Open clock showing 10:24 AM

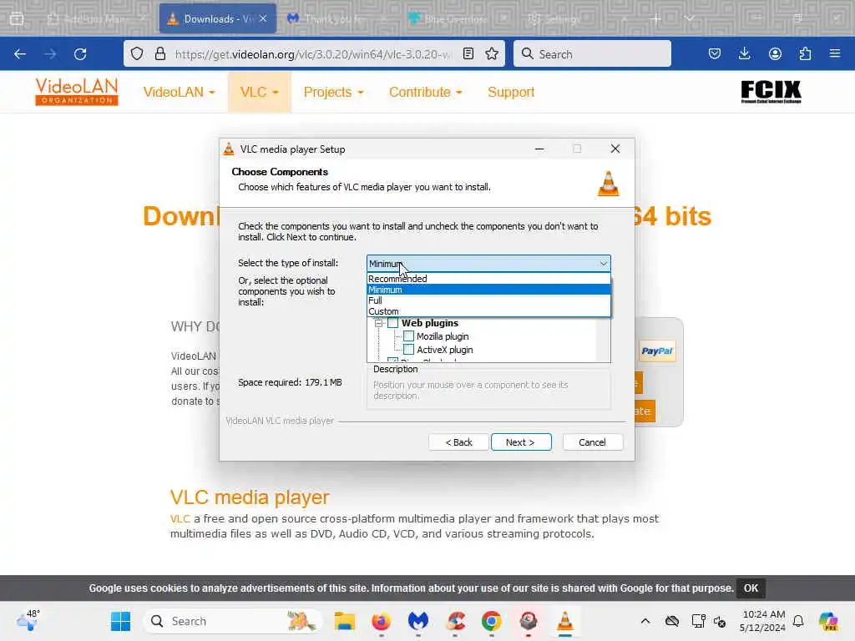click(763, 621)
